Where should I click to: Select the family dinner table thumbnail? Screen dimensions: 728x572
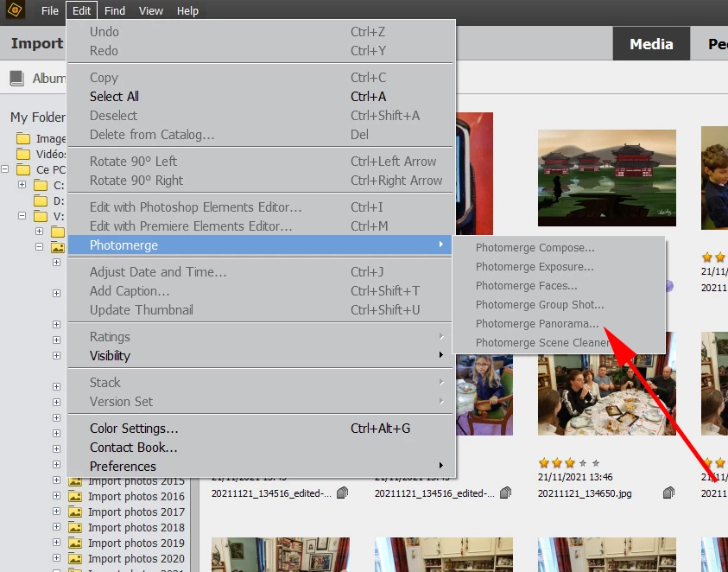click(x=607, y=394)
